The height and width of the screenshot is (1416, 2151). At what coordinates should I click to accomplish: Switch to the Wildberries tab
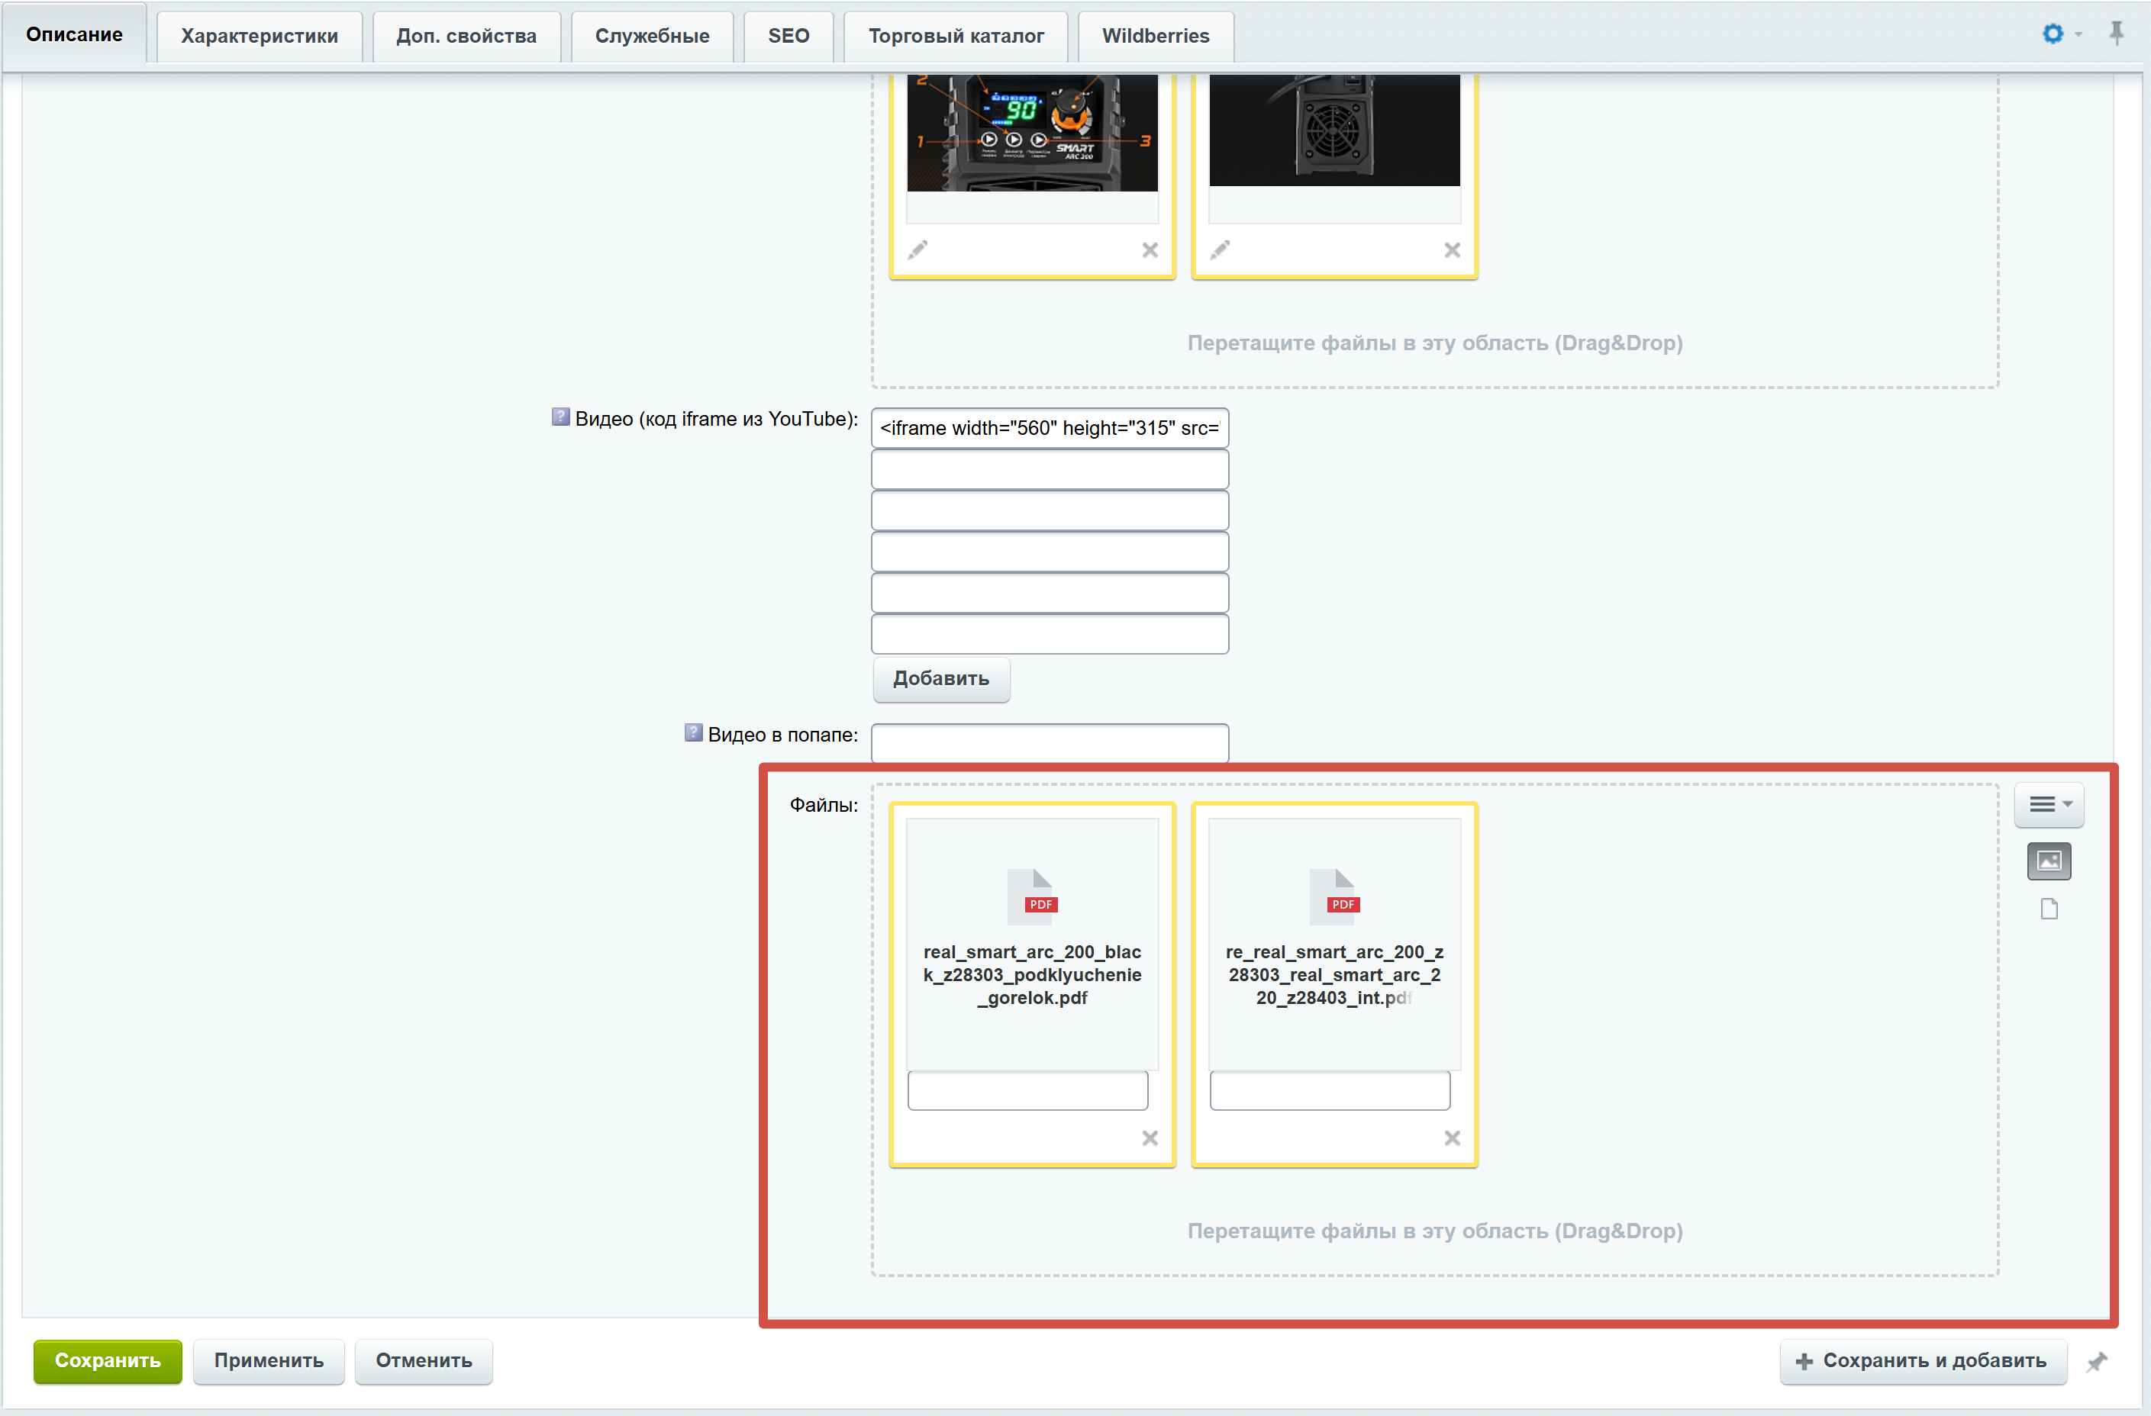1155,36
